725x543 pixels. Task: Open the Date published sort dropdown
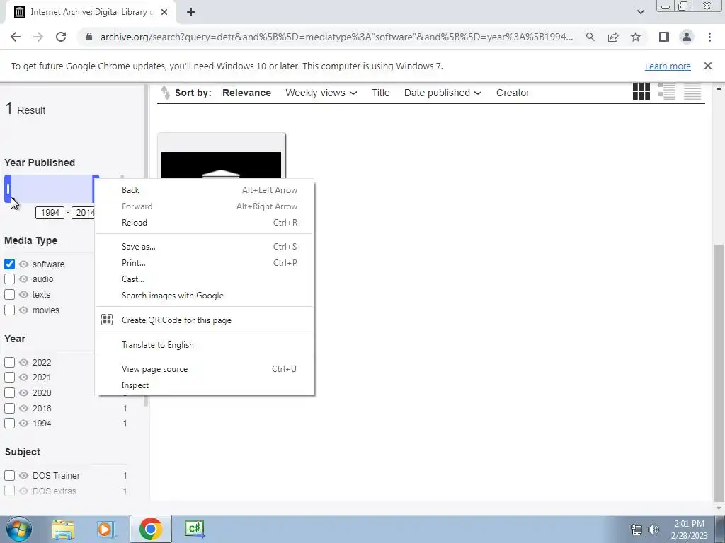click(443, 93)
